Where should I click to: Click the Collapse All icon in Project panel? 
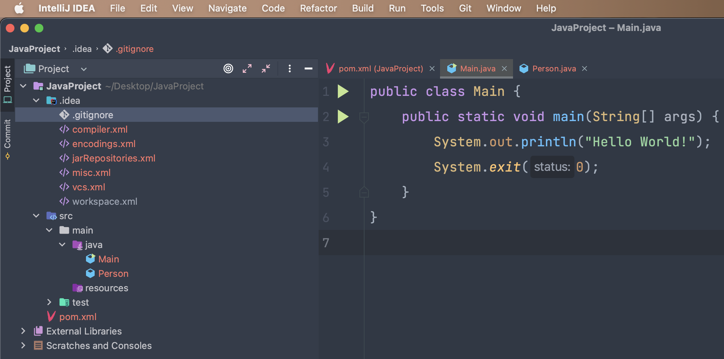[x=266, y=68]
